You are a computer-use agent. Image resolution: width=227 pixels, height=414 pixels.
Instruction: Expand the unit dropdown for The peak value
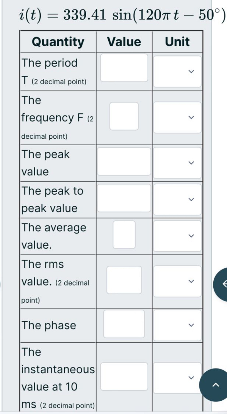point(177,163)
